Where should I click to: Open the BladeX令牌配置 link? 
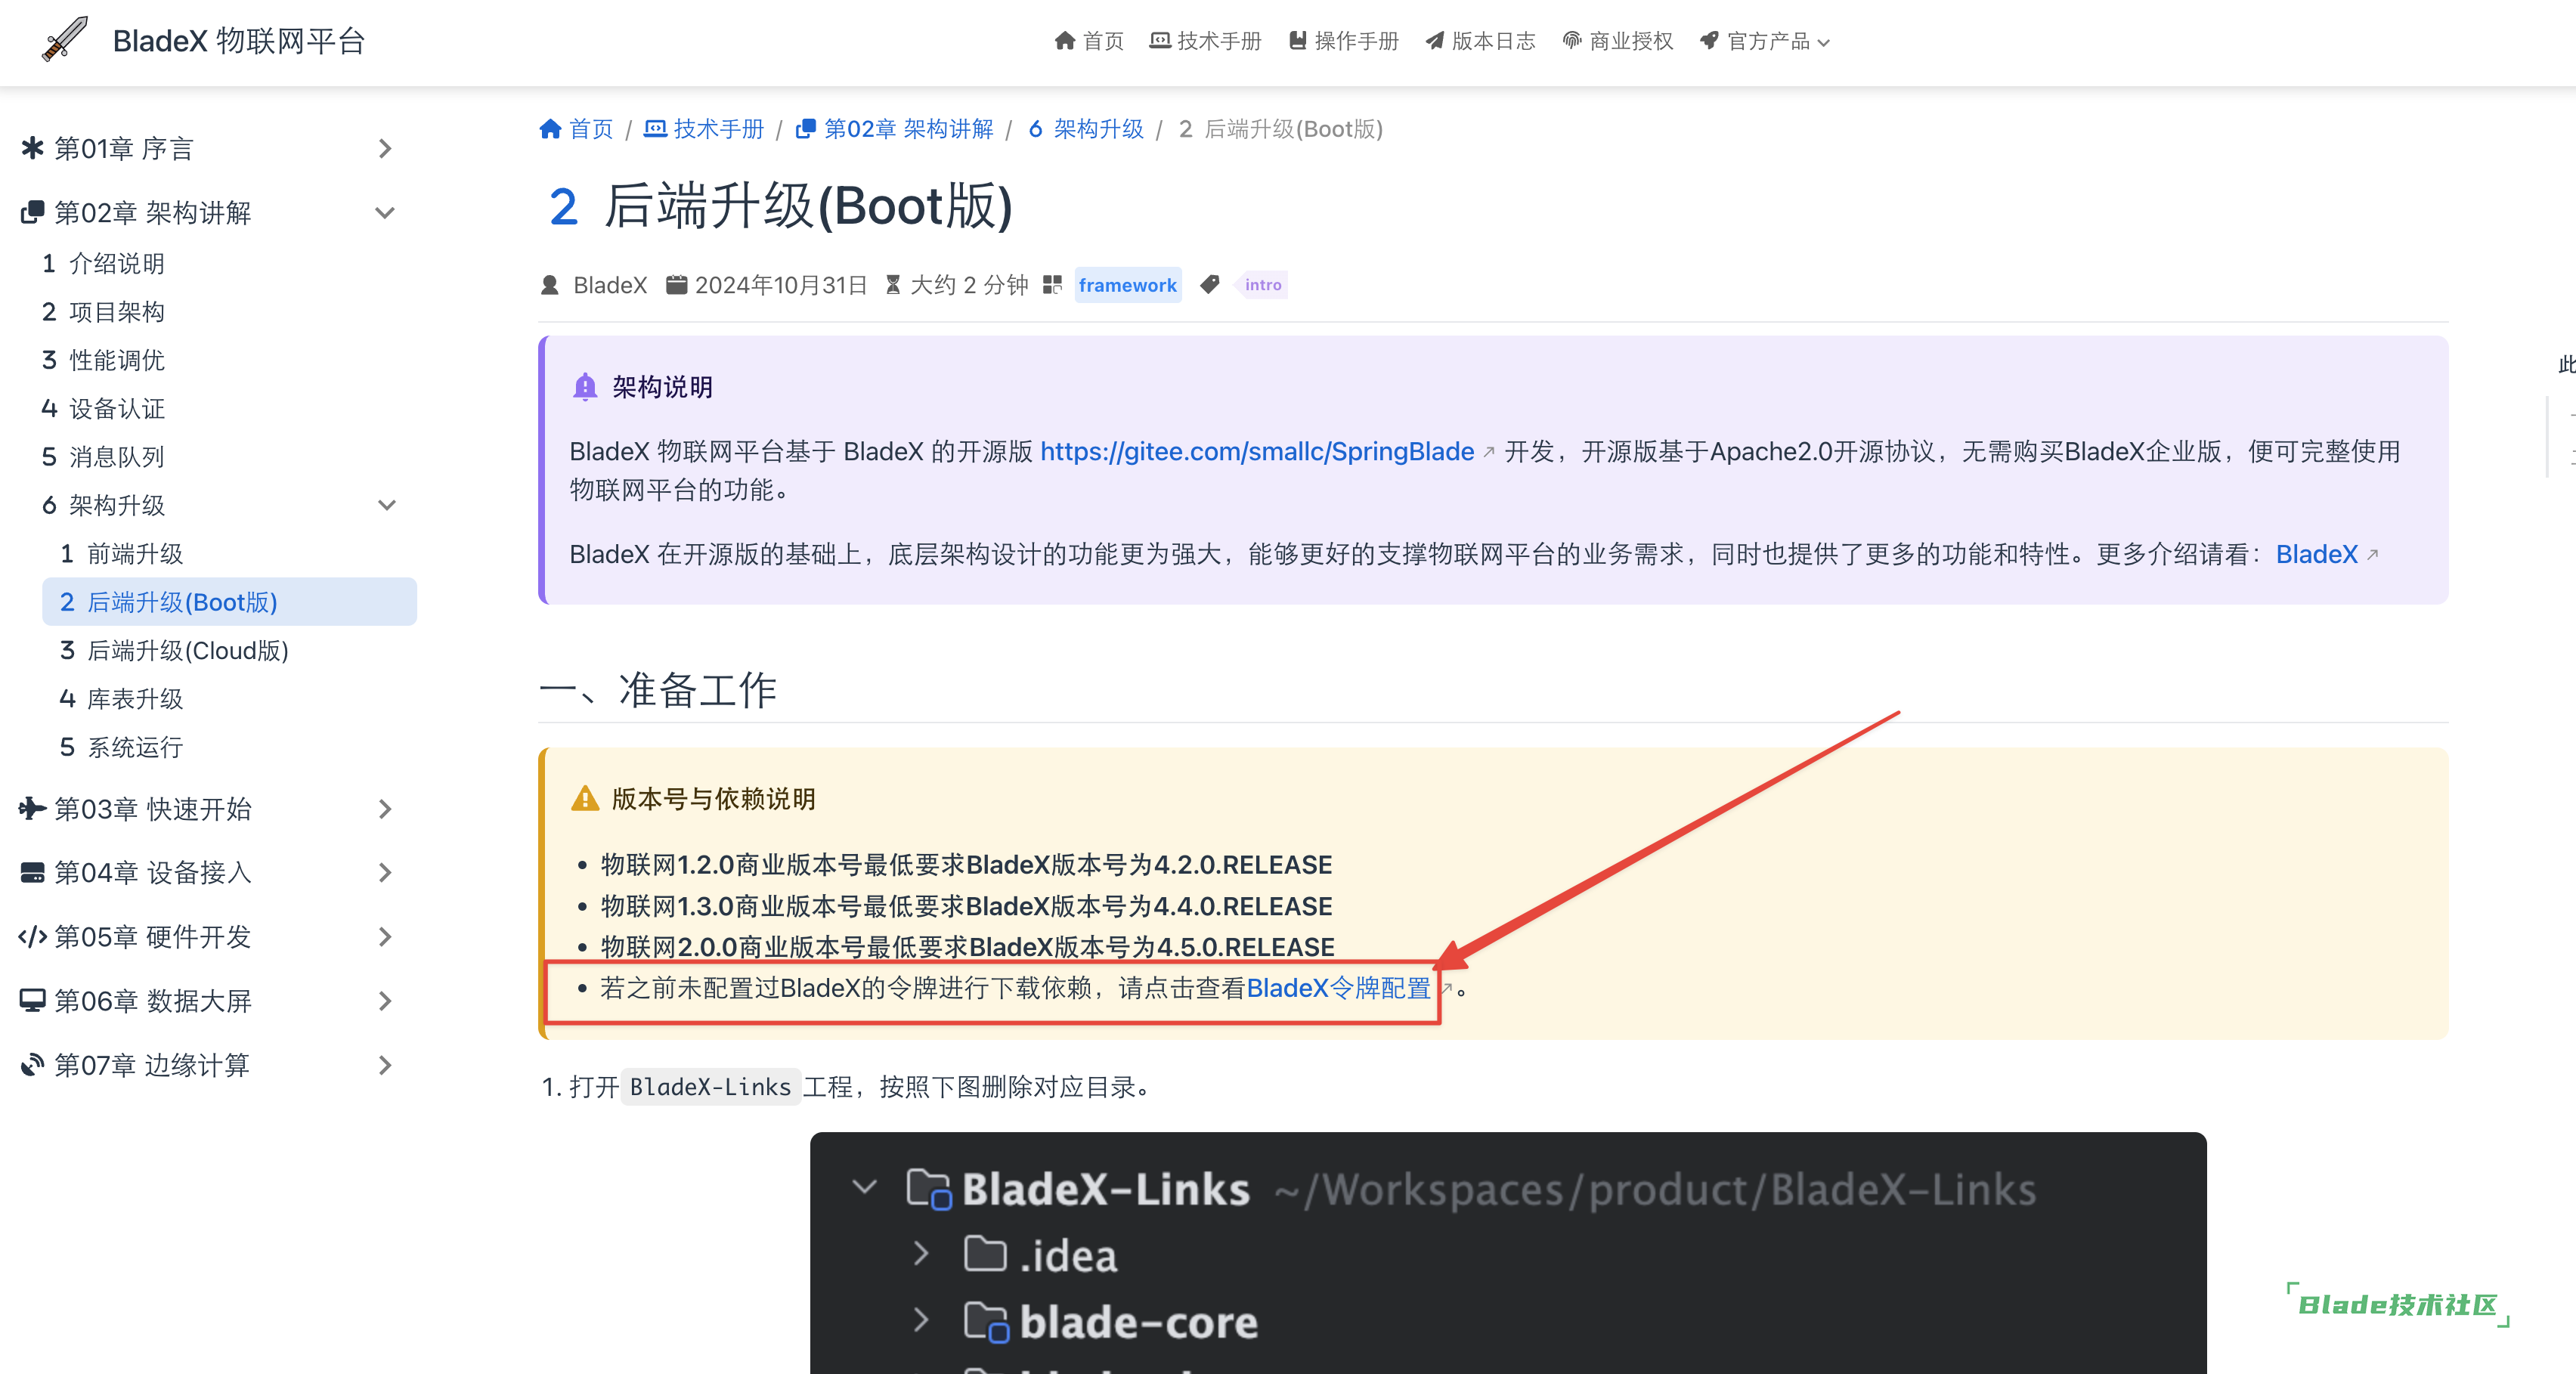click(x=1338, y=988)
